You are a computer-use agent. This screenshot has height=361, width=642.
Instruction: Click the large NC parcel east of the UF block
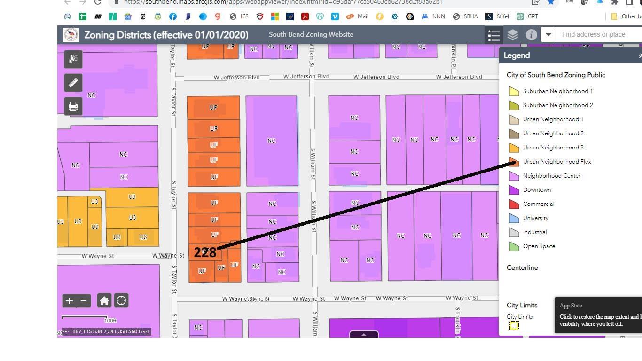[x=272, y=141]
